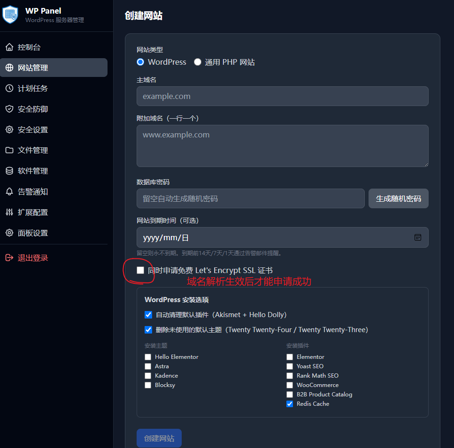This screenshot has width=454, height=448.
Task: Open 扩展配置 menu item
Action: [x=54, y=212]
